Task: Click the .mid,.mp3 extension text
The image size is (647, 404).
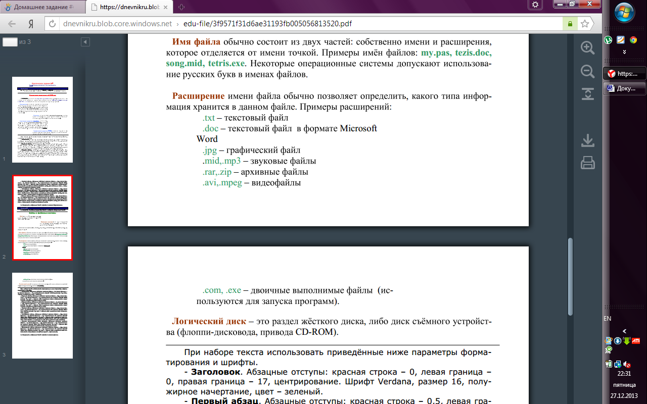Action: (221, 162)
